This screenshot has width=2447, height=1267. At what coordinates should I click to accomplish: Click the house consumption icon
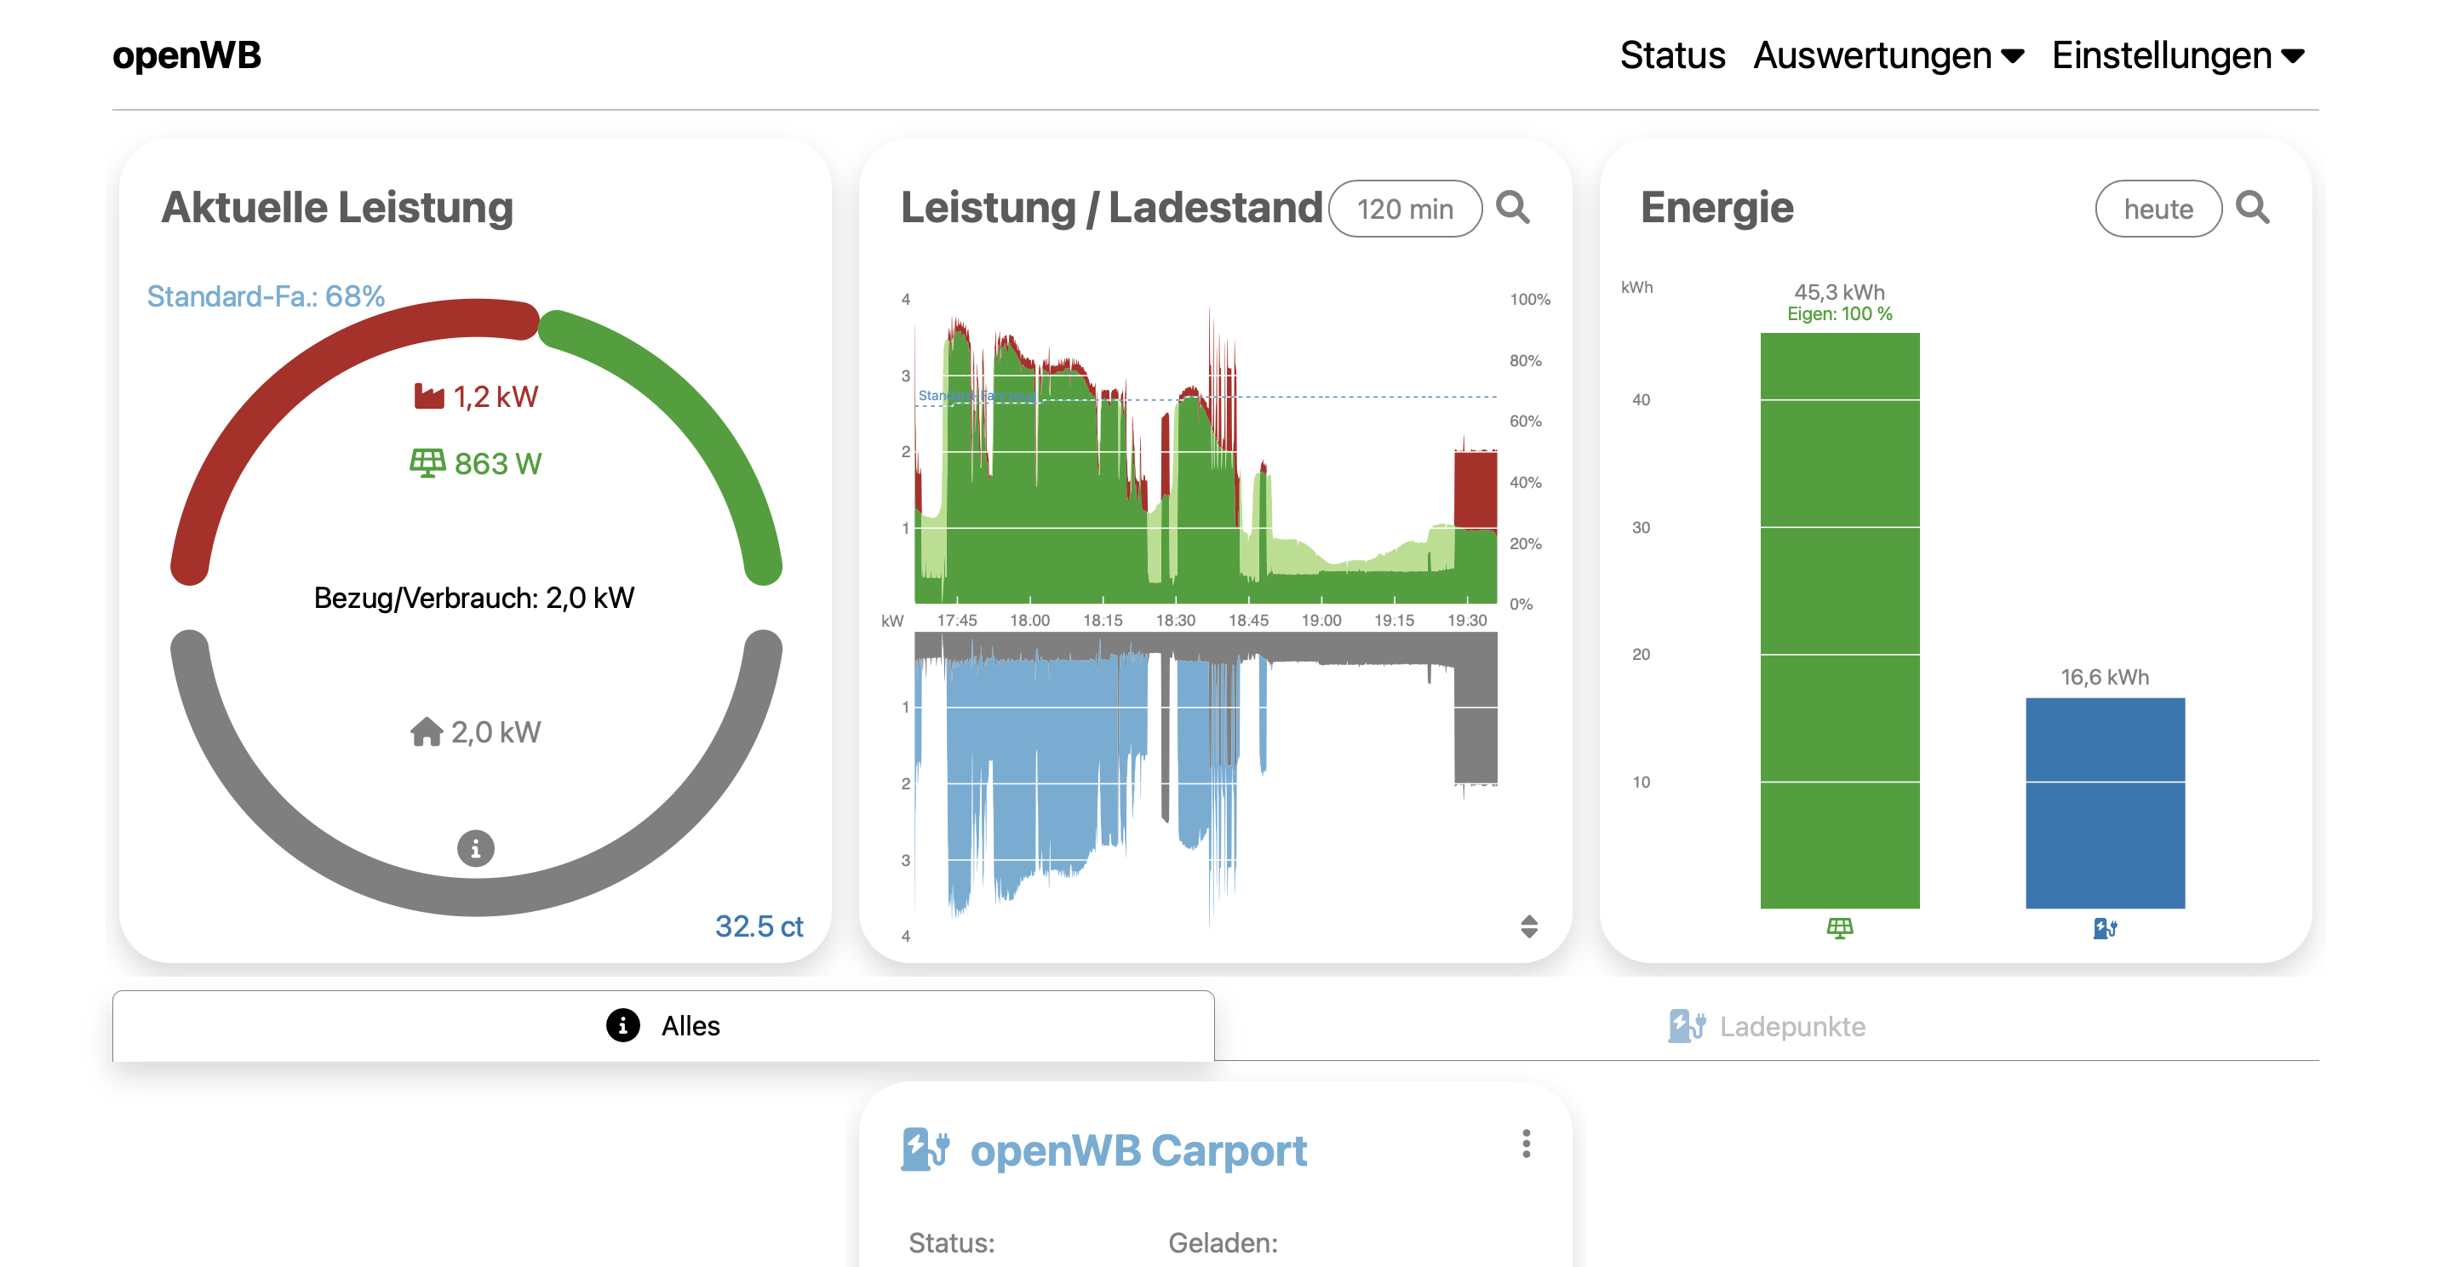click(427, 731)
